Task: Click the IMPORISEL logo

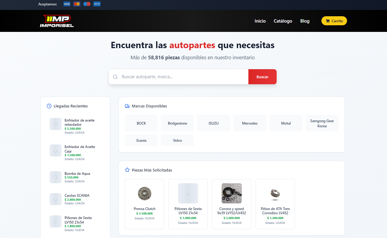Action: coord(57,21)
